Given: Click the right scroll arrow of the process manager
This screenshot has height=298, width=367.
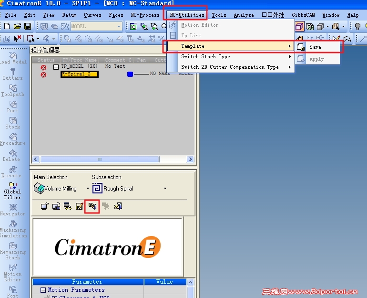Looking at the screenshot, I should point(190,160).
